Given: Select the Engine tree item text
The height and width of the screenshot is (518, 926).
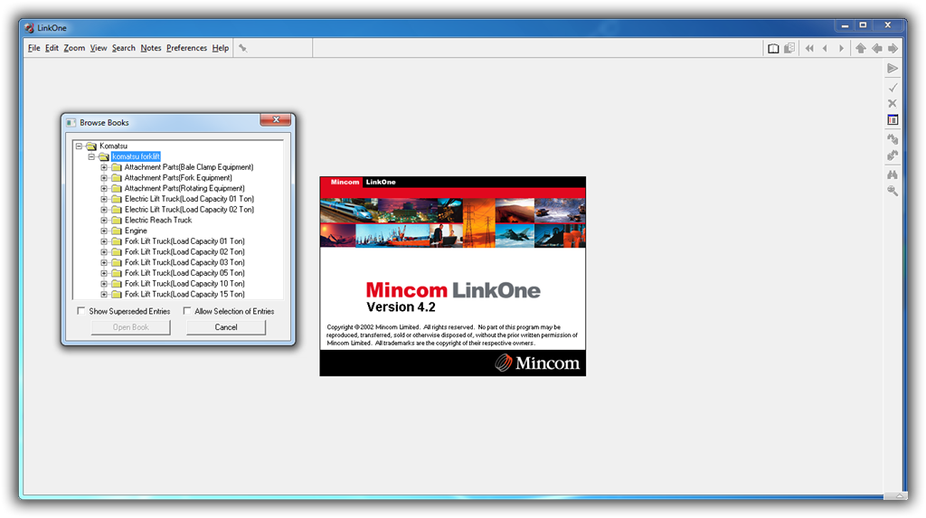Looking at the screenshot, I should [136, 231].
